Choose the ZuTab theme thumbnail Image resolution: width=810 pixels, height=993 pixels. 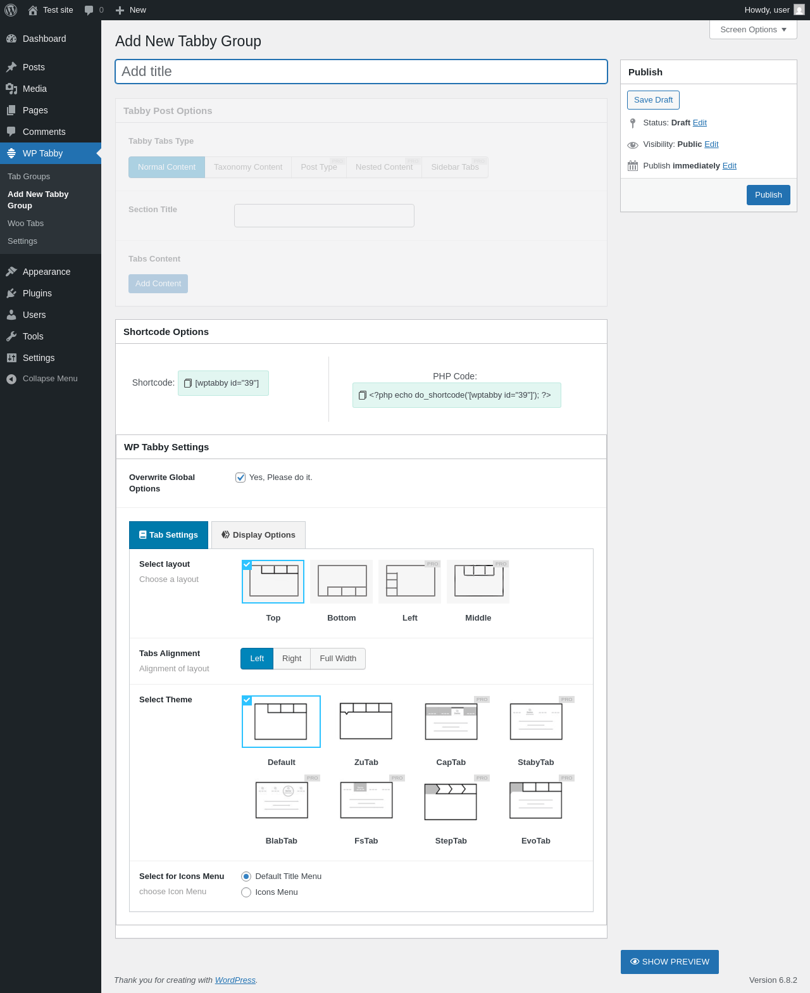366,721
